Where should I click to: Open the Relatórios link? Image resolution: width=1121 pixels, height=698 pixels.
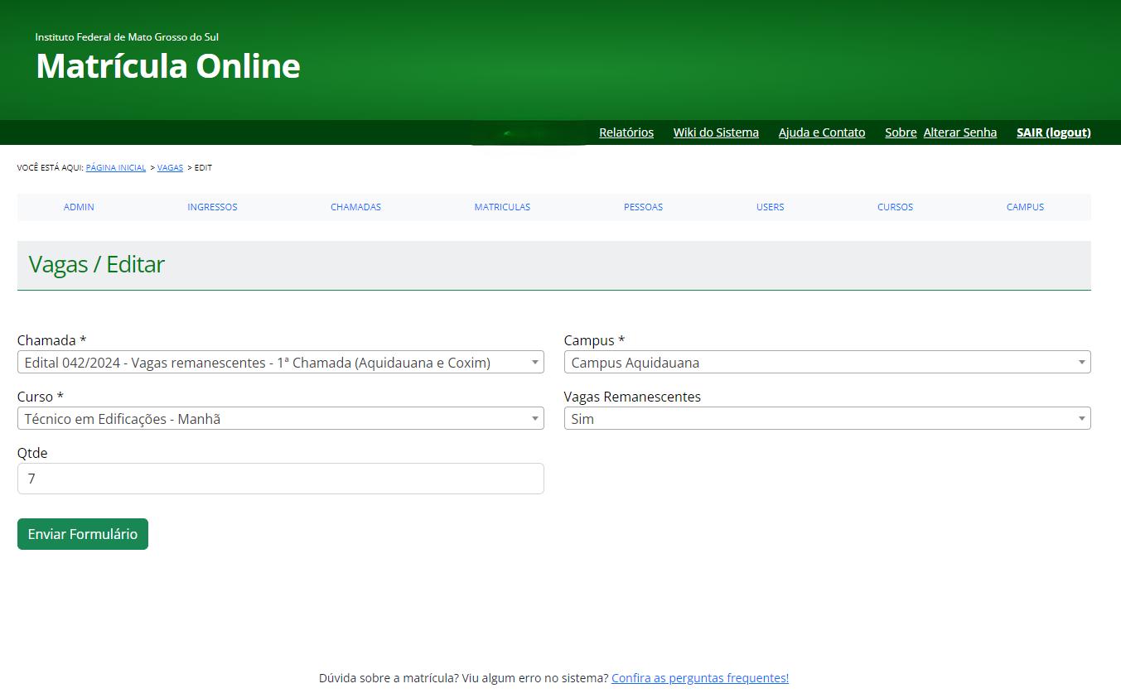tap(626, 132)
